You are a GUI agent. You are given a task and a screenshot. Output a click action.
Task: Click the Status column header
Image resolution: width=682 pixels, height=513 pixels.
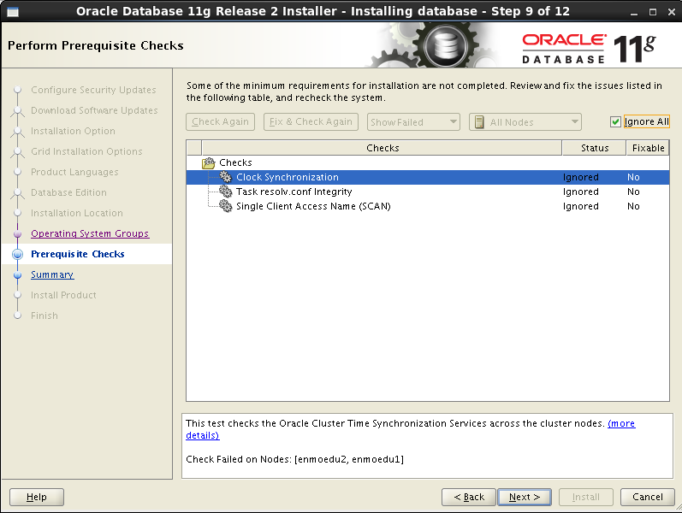(x=594, y=148)
